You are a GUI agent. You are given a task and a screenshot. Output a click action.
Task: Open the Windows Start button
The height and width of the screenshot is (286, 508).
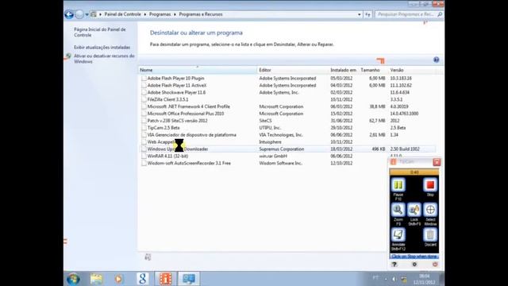pos(73,279)
